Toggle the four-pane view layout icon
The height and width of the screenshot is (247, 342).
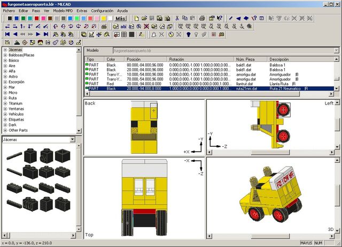(x=116, y=34)
